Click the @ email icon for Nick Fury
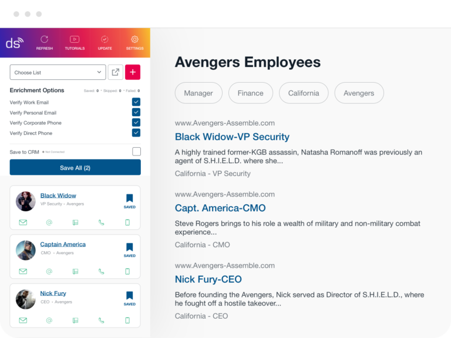Screen dimensions: 451x338 click(x=49, y=320)
